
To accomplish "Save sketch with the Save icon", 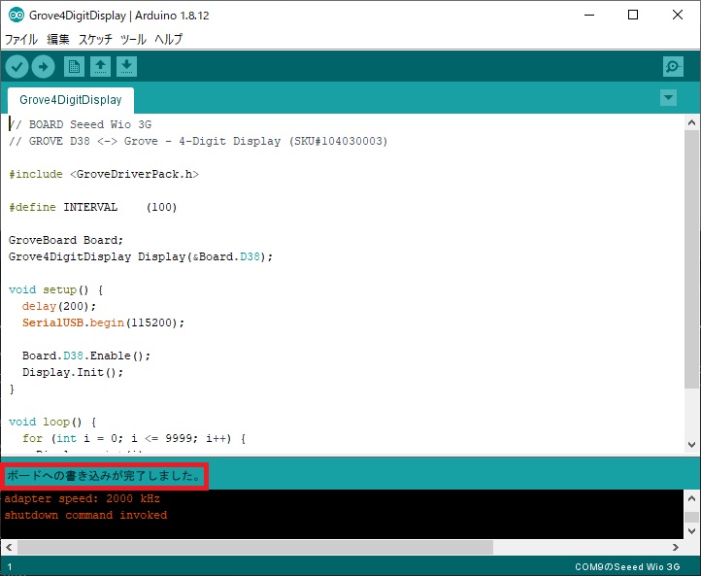I will point(126,67).
